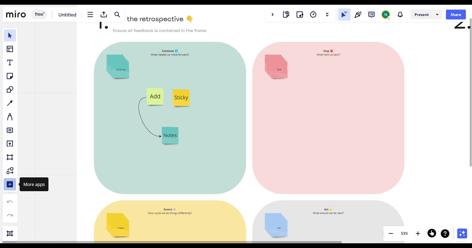Select the Continue sticky stack

point(118,67)
